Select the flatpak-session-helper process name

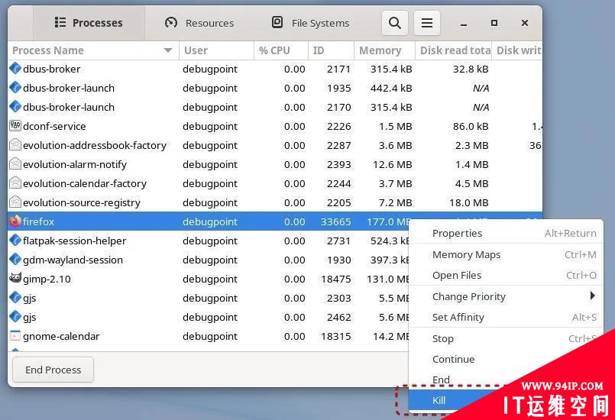click(x=75, y=241)
